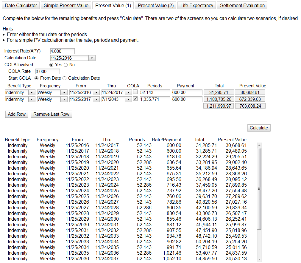Go to the Life Expectancy tab
301x263 pixels.
tap(197, 5)
